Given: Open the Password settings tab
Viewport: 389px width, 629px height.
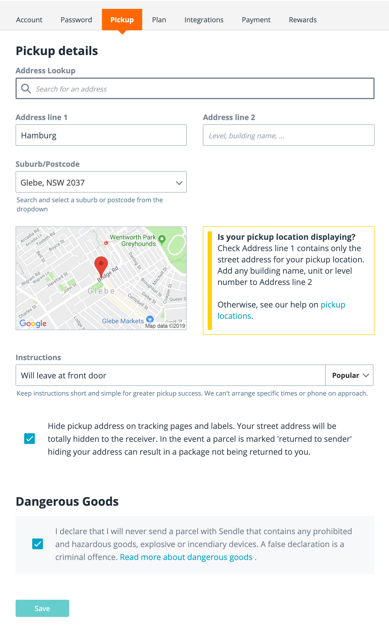Looking at the screenshot, I should coord(76,19).
